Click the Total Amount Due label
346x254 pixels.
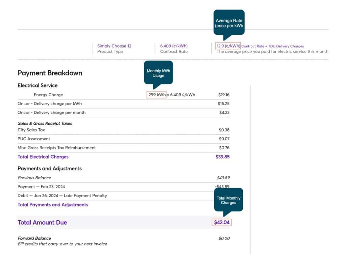tap(42, 222)
